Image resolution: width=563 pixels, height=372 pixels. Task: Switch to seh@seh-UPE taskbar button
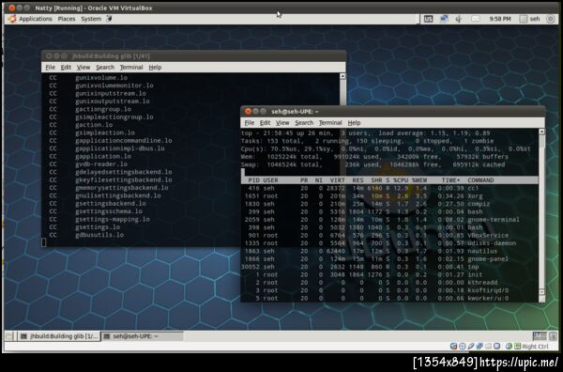142,336
